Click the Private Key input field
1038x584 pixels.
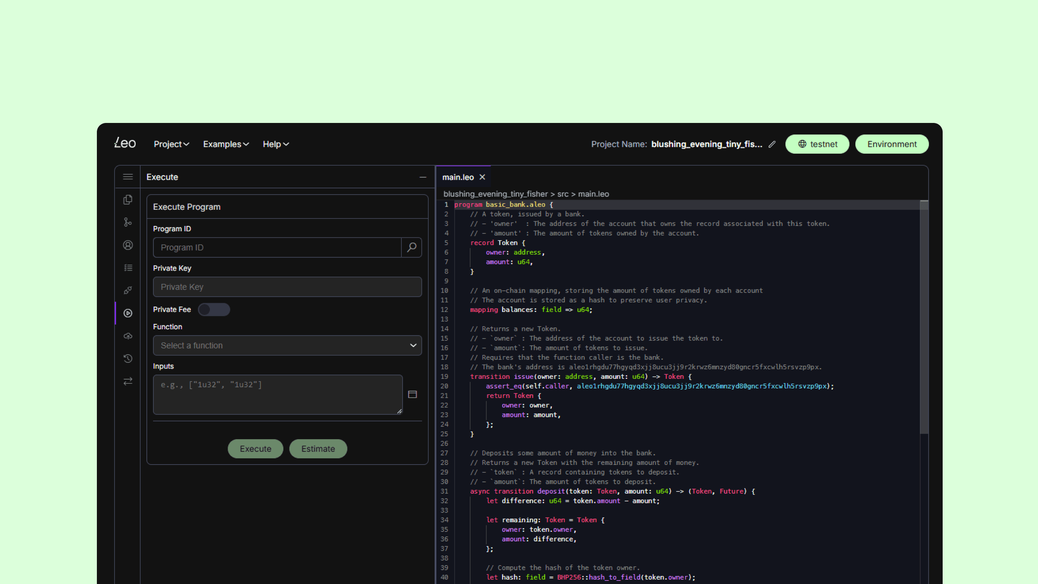(x=287, y=287)
